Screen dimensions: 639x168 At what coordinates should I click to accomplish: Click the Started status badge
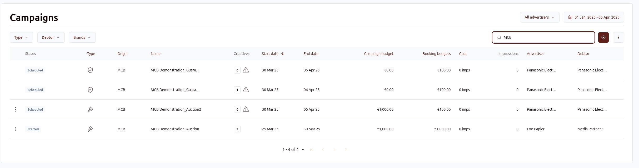tap(33, 129)
